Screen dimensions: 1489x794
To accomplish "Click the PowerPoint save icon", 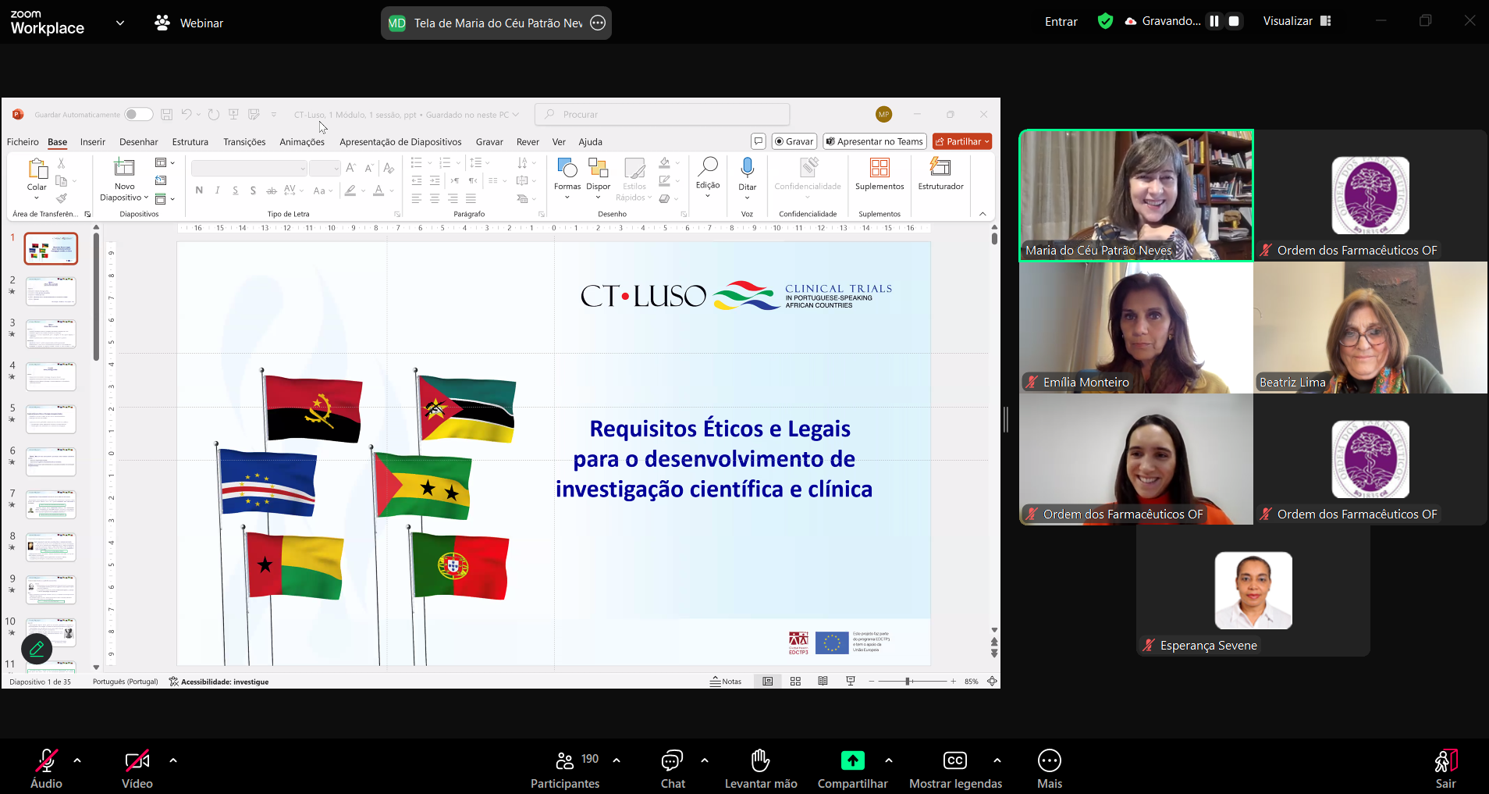I will [x=167, y=114].
